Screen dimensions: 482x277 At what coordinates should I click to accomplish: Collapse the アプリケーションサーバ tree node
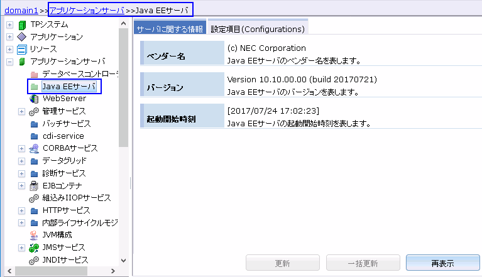(x=10, y=62)
